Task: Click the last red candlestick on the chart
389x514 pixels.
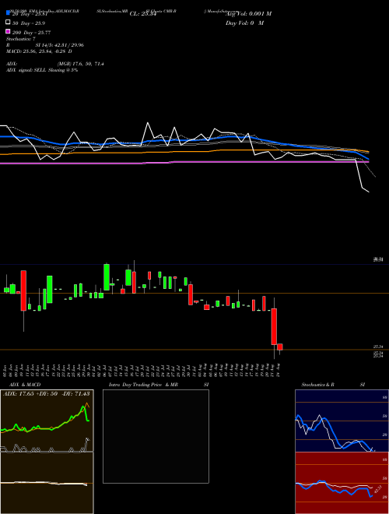Action: coord(279,347)
